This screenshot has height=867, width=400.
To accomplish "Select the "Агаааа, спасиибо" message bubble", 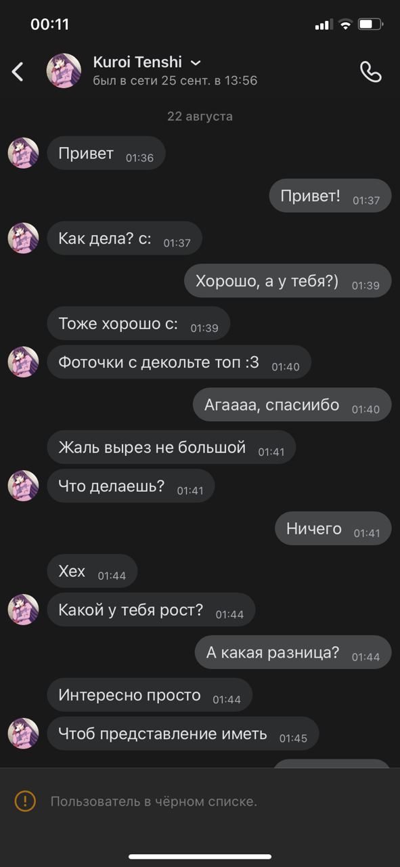I will pyautogui.click(x=292, y=404).
